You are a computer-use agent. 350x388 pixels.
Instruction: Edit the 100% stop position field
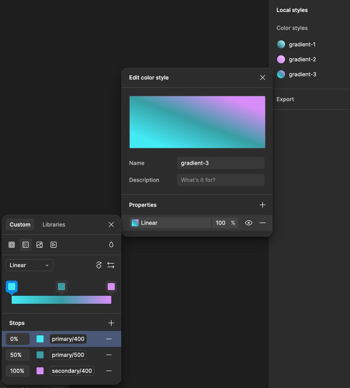[17, 371]
